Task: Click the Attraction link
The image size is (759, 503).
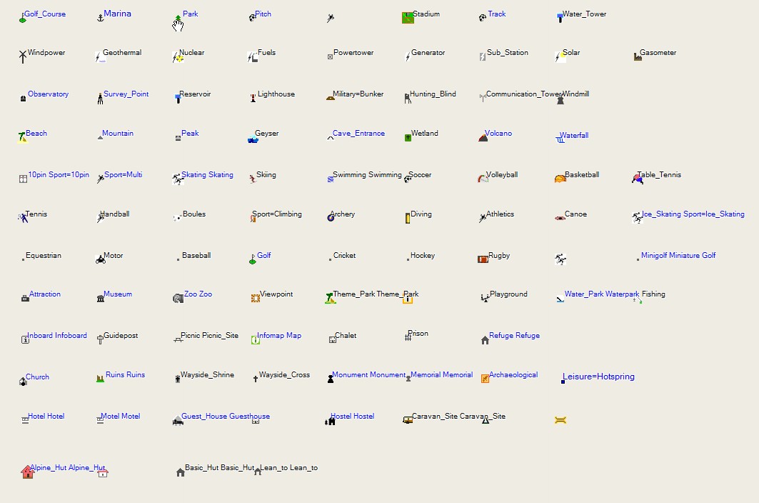Action: click(x=44, y=294)
